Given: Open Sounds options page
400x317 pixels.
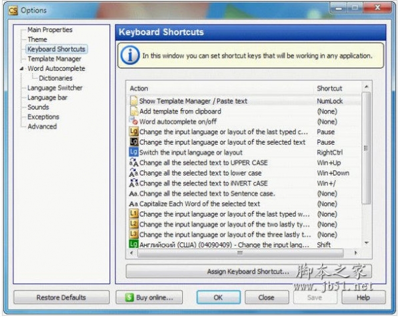Looking at the screenshot, I should [38, 107].
